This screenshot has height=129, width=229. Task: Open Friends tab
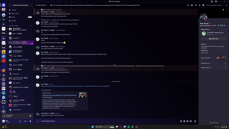point(21,10)
